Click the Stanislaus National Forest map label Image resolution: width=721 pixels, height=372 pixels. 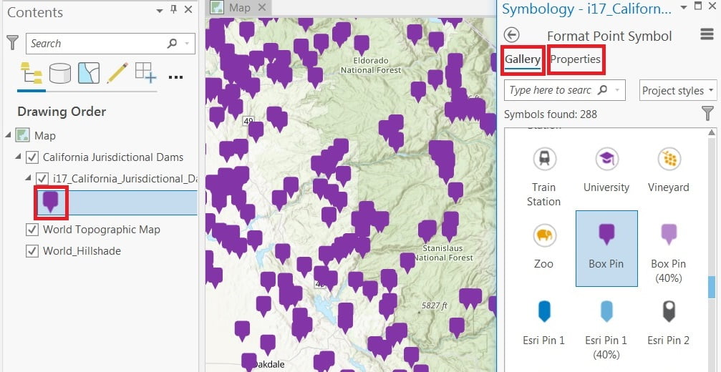tap(442, 253)
